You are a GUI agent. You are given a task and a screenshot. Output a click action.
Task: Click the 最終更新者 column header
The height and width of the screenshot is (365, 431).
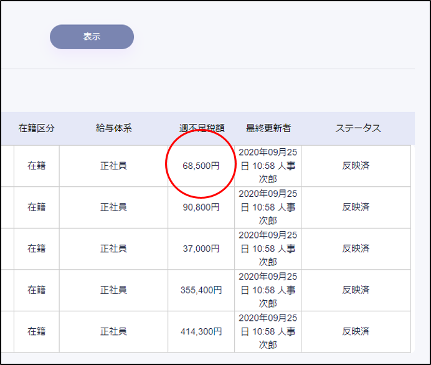pyautogui.click(x=268, y=128)
